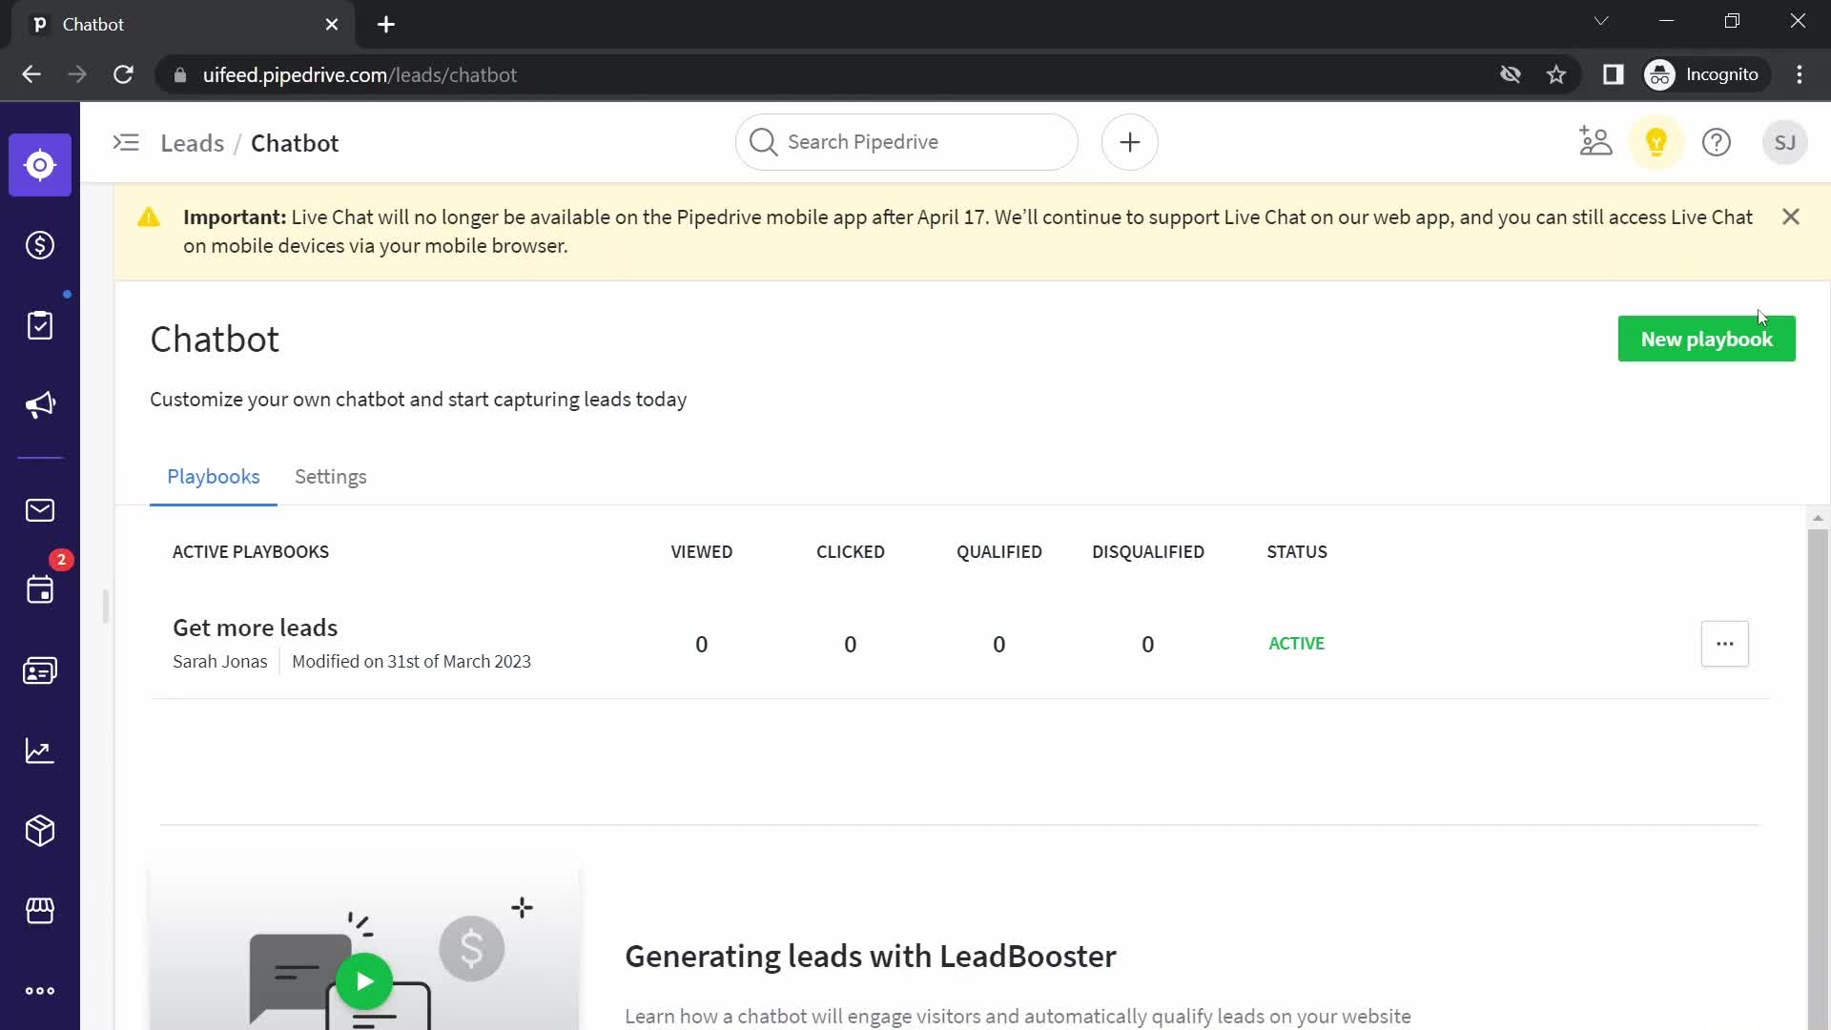The height and width of the screenshot is (1030, 1831).
Task: Click Sarah Jonas author name
Action: point(220,662)
